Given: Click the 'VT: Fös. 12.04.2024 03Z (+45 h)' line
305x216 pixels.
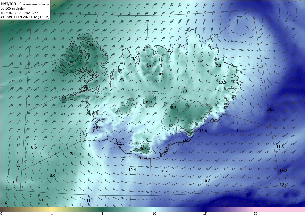Looking at the screenshot, I should point(25,17).
